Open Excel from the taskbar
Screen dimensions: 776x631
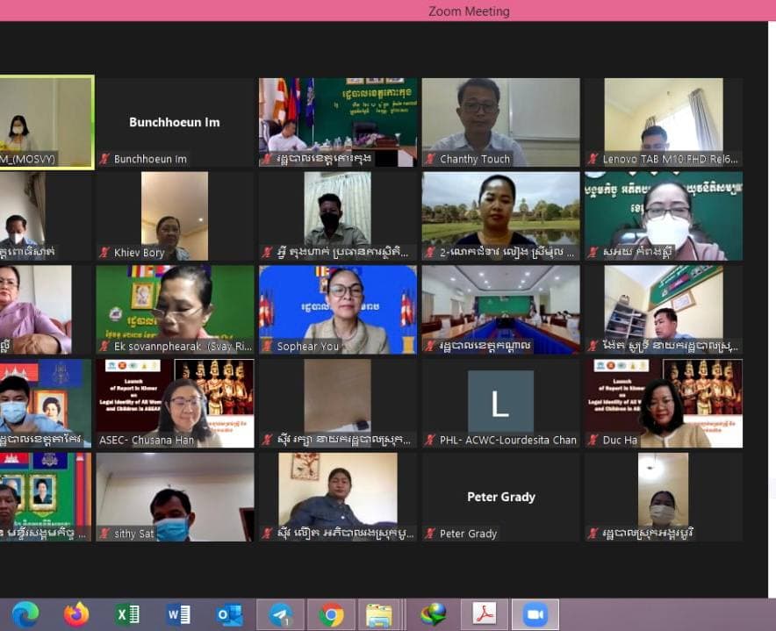[x=127, y=615]
